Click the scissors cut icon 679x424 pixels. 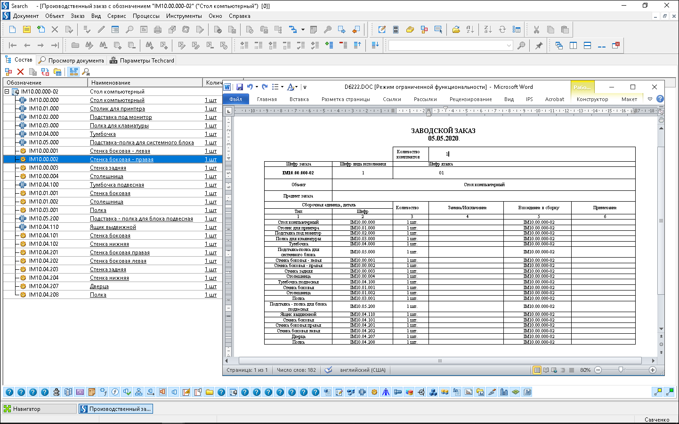click(536, 30)
